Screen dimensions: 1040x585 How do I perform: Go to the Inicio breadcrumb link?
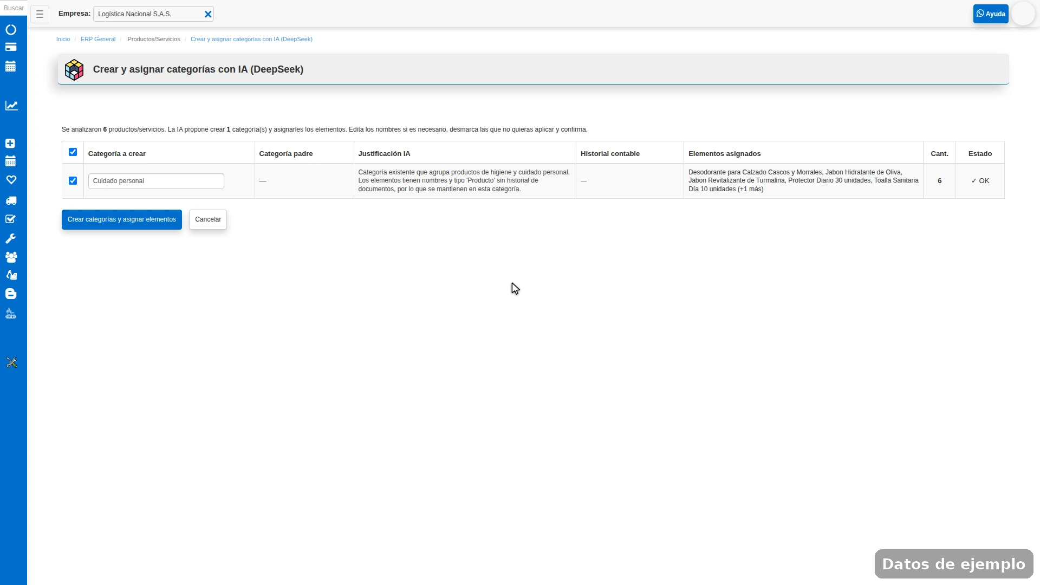[63, 39]
